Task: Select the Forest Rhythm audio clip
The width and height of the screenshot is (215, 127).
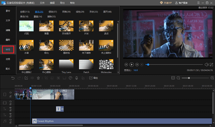Action: point(122,121)
